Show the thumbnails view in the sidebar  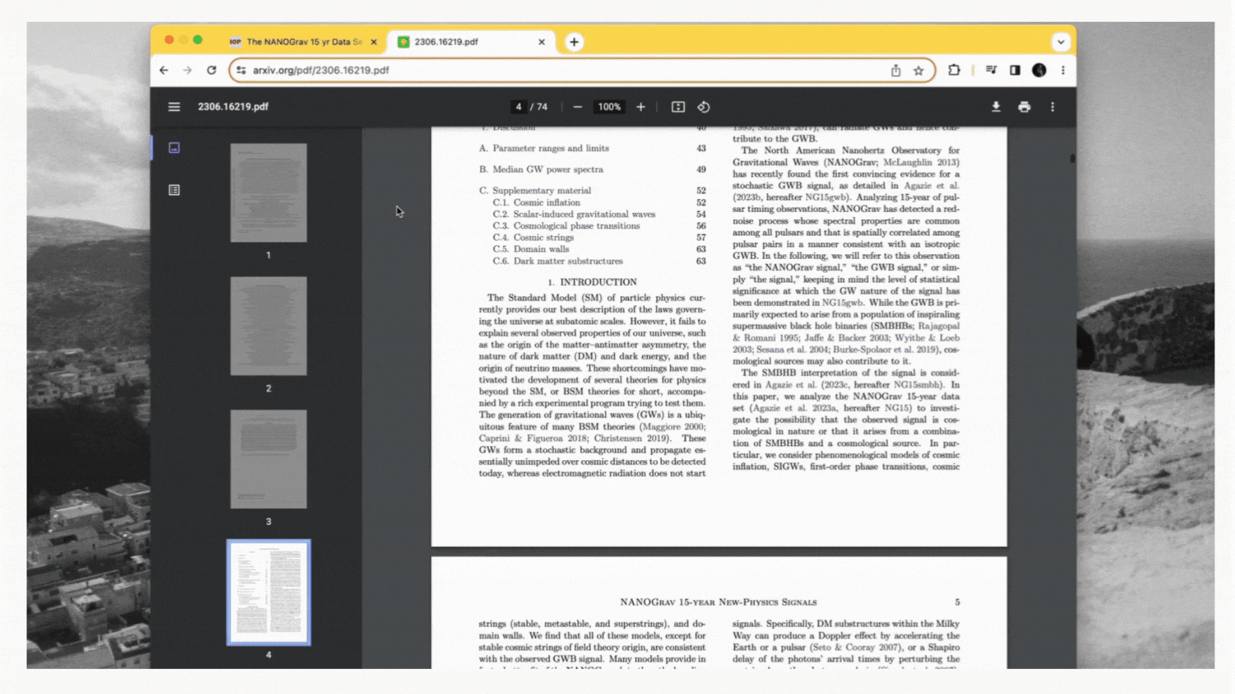pos(174,148)
